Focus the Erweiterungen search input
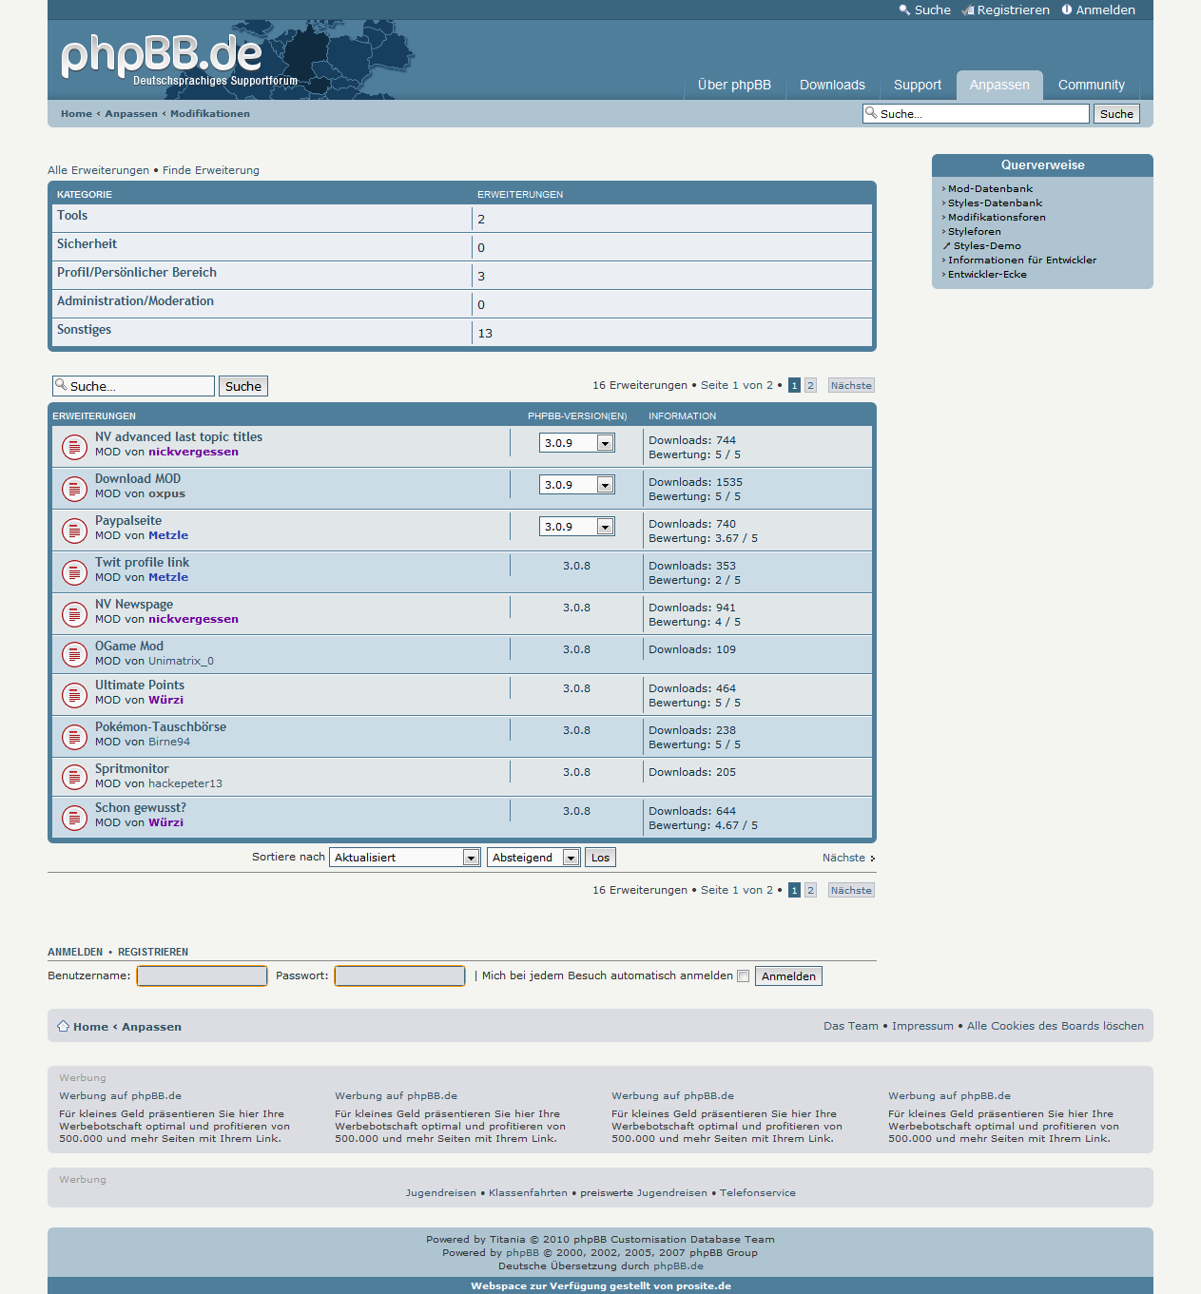The width and height of the screenshot is (1201, 1294). pyautogui.click(x=134, y=386)
